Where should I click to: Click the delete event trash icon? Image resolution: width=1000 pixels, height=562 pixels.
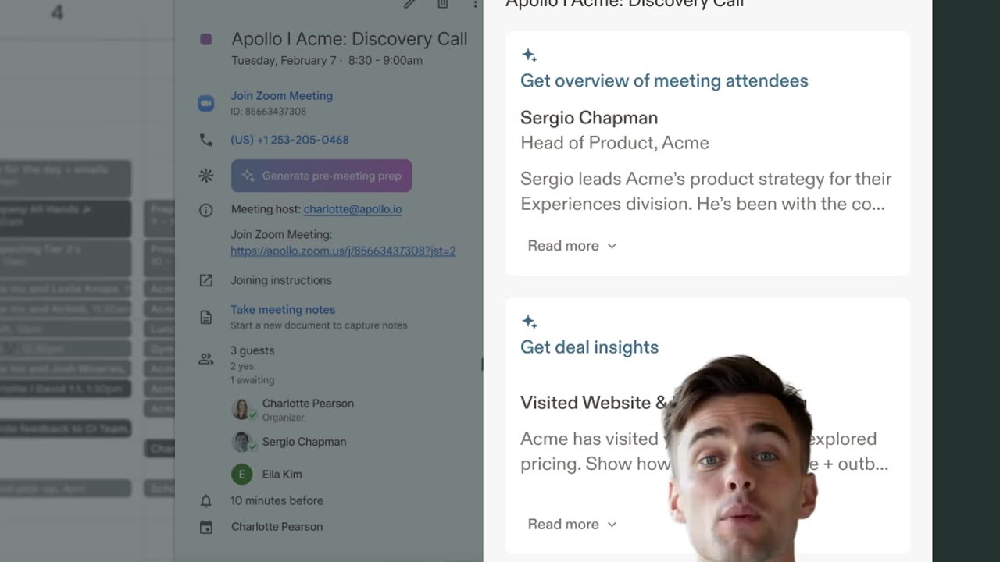pyautogui.click(x=443, y=4)
